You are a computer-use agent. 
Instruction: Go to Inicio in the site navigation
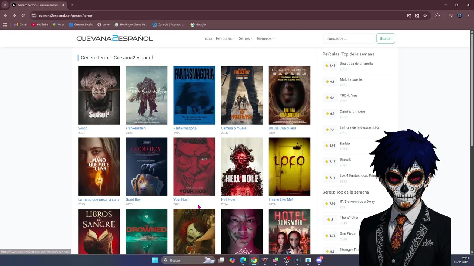pos(207,38)
